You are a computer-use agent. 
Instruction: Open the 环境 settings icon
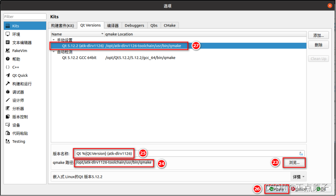[x=8, y=34]
